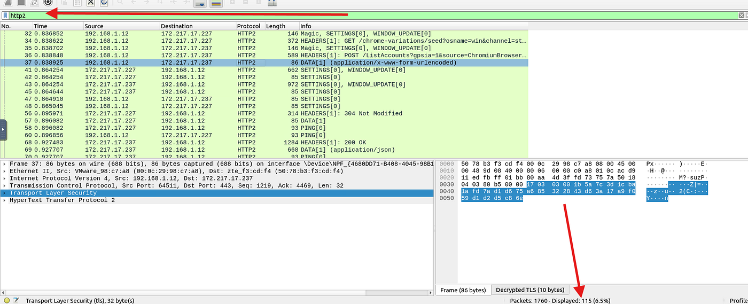The height and width of the screenshot is (304, 748).
Task: Click TCP Src Port 64511 line
Action: coord(176,185)
